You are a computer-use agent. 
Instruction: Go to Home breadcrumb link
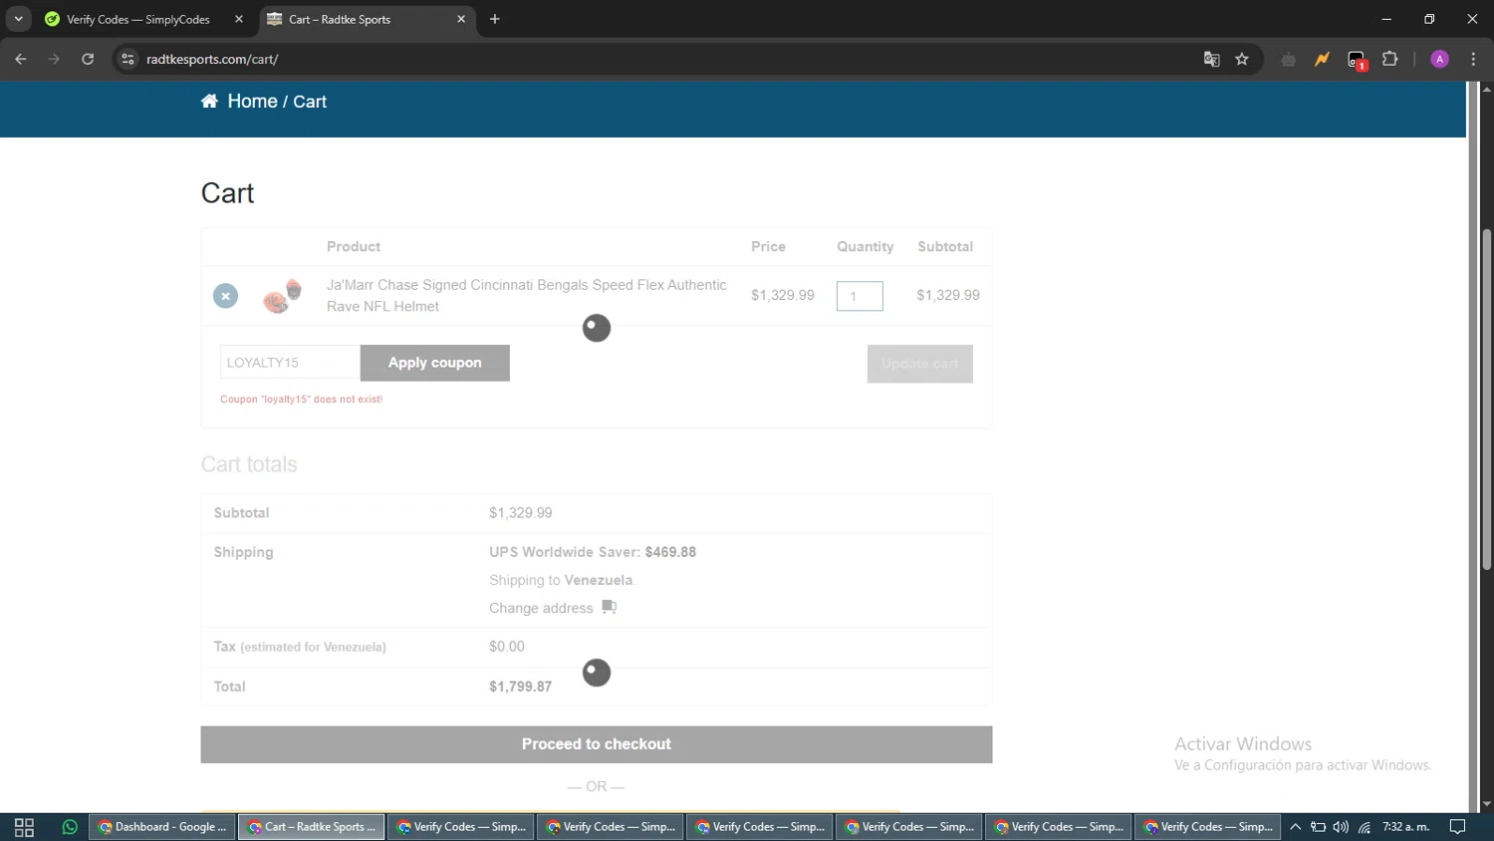coord(252,102)
